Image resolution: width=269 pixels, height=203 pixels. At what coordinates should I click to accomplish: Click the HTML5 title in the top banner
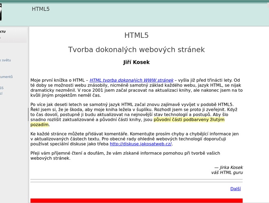41,9
